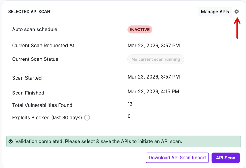
Task: Click info icon beside Exploits Blocked
Action: pos(87,118)
